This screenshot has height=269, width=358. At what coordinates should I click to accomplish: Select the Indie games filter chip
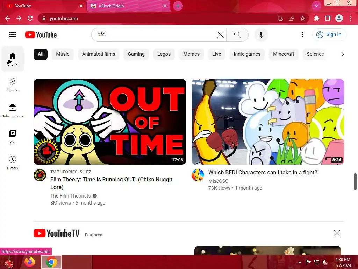[247, 54]
